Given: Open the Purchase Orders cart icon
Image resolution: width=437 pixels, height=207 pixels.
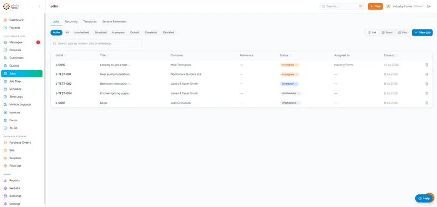Looking at the screenshot, I should point(5,143).
